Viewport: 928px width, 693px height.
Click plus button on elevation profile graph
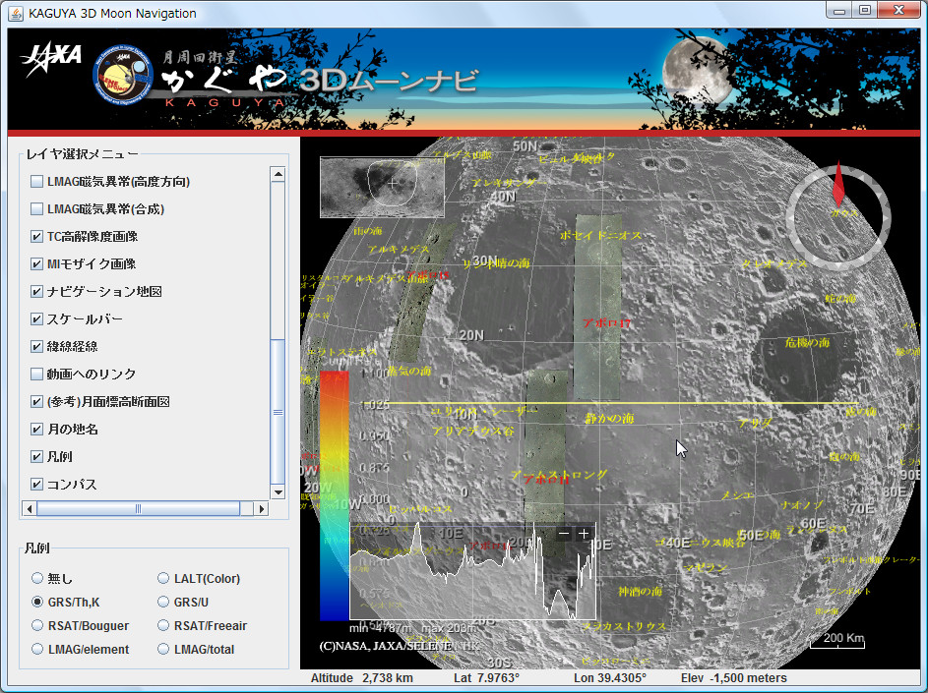tap(584, 534)
